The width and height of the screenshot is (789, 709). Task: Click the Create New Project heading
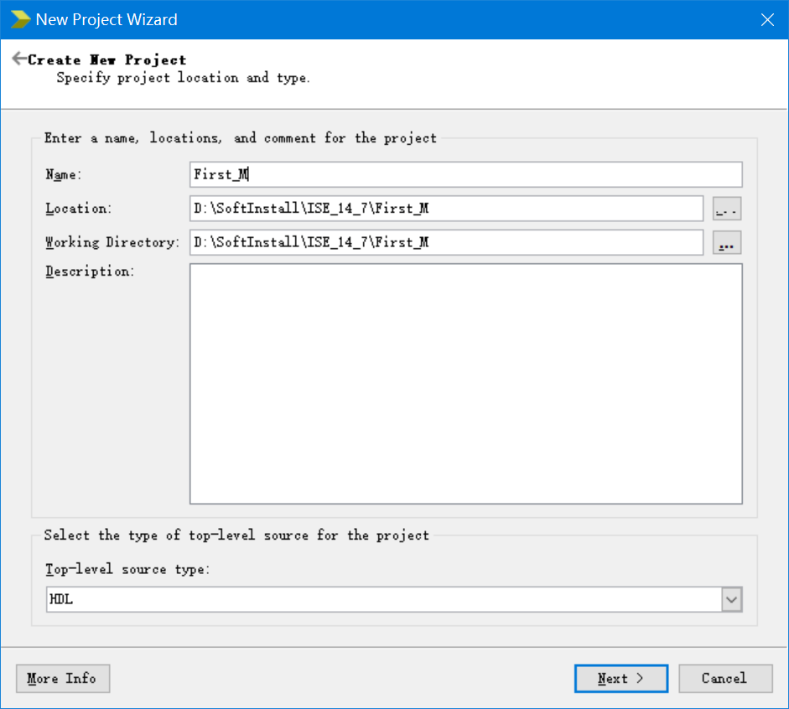click(107, 60)
